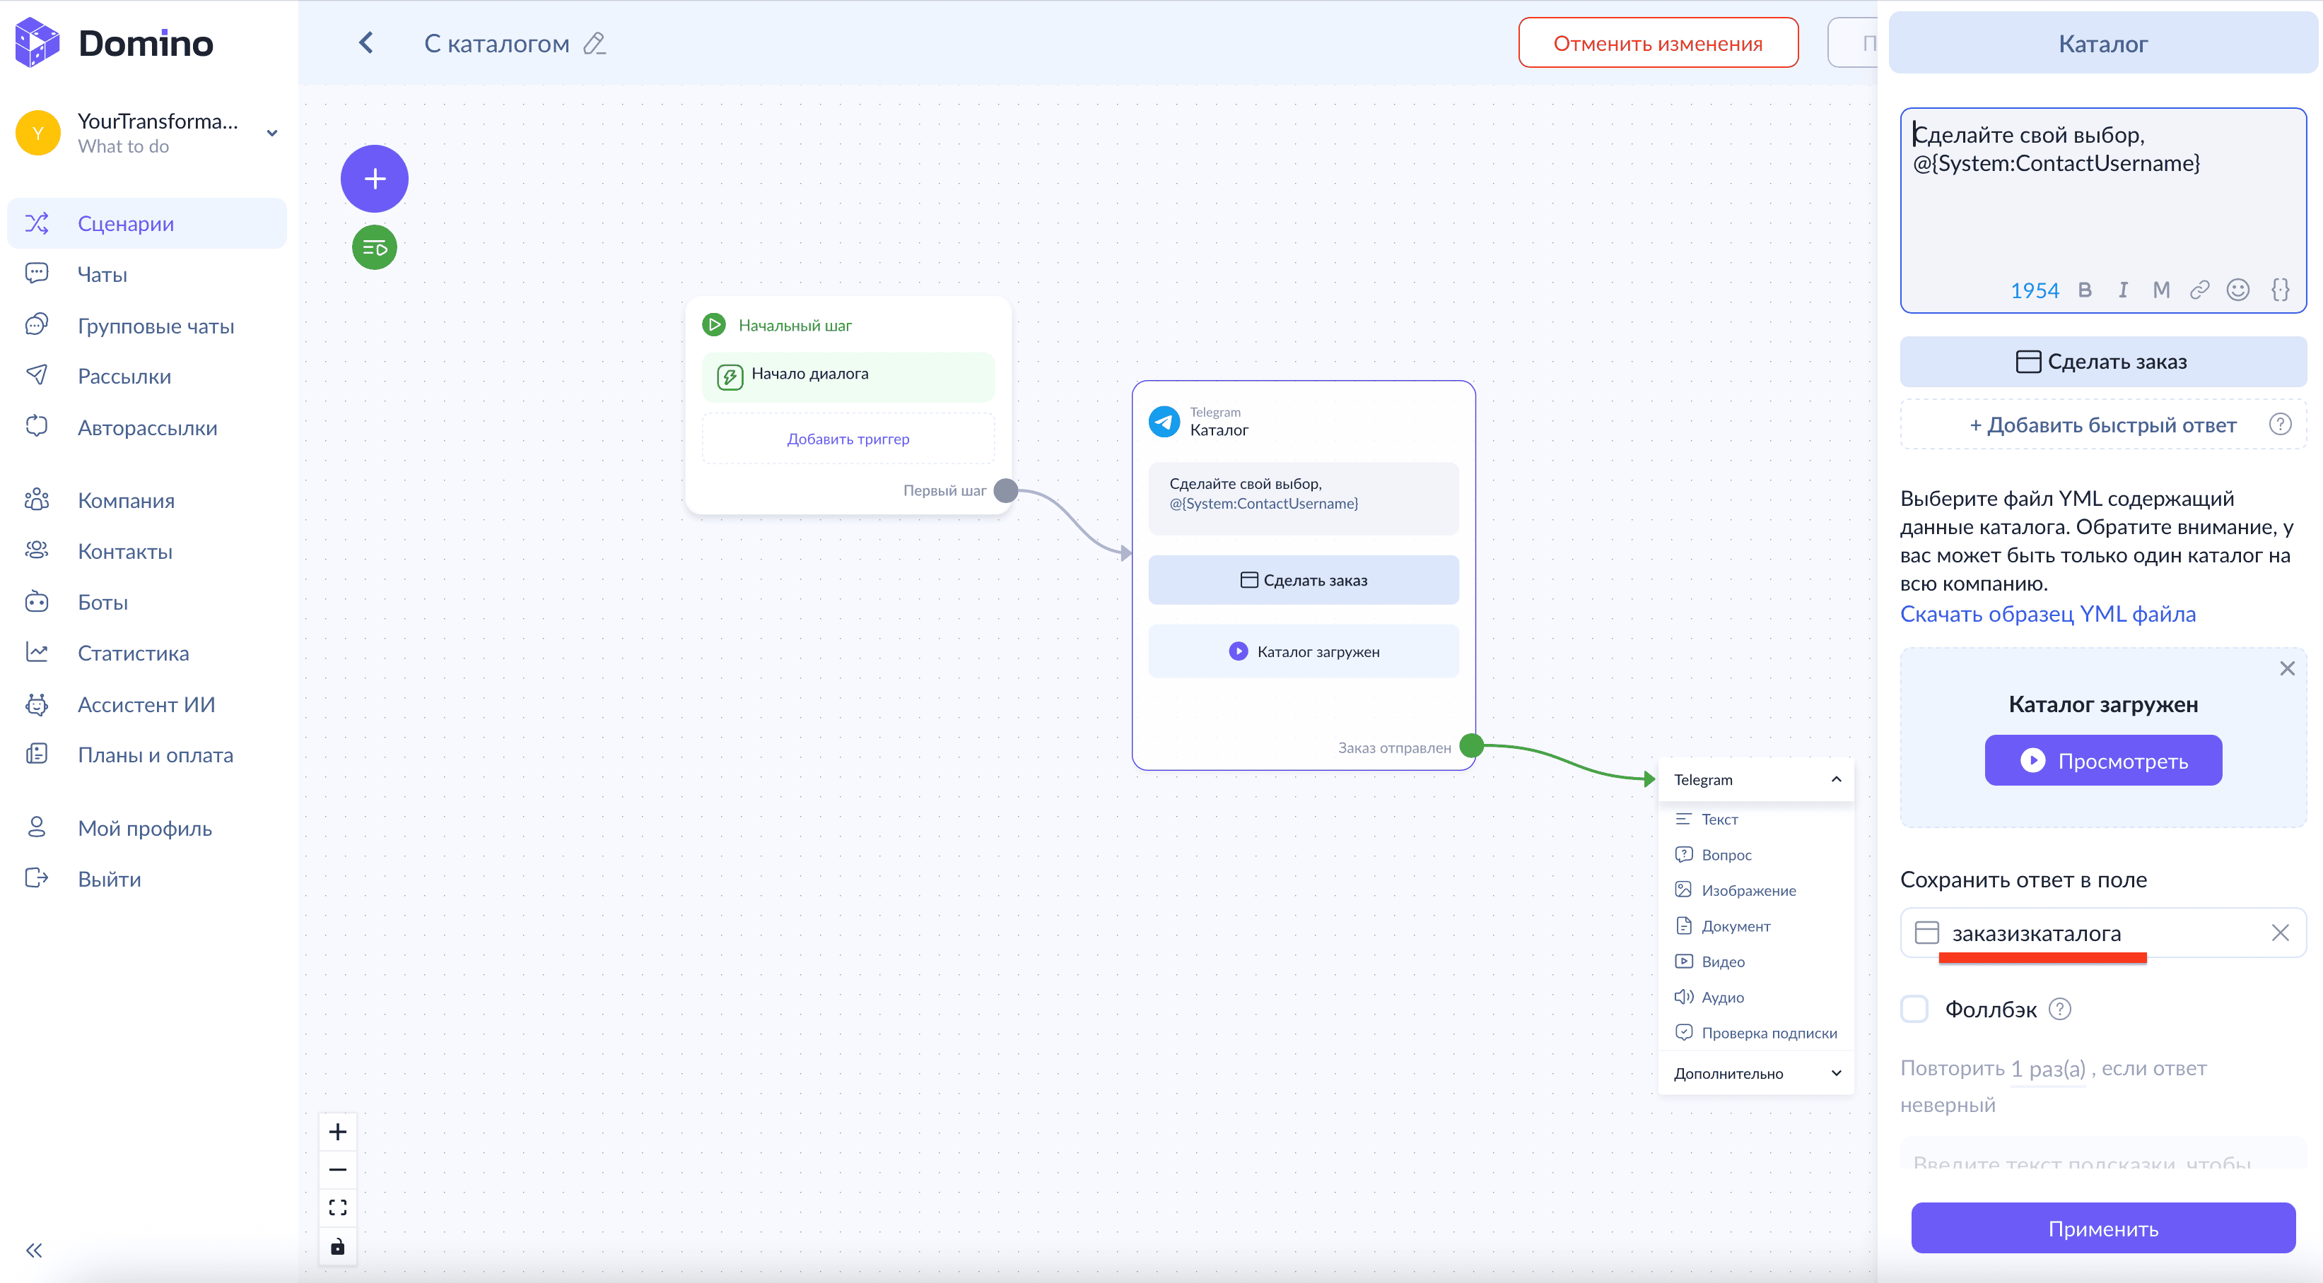Clear the заказизкаталога field

click(2280, 933)
